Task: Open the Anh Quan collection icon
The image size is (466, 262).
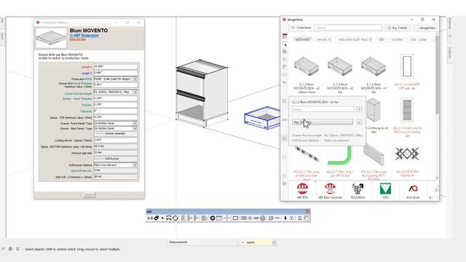Action: tap(413, 191)
